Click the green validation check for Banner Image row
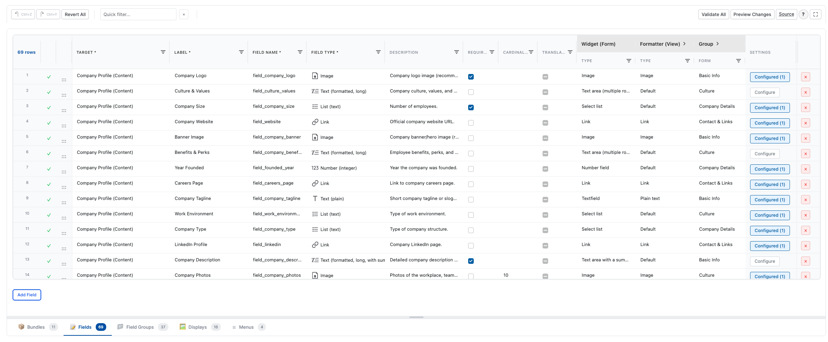This screenshot has height=342, width=828. pyautogui.click(x=49, y=138)
